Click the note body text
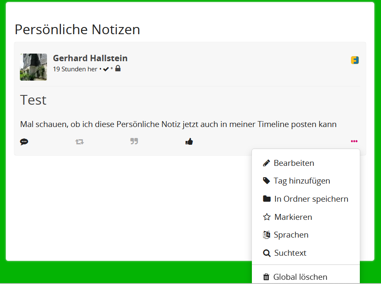This screenshot has width=381, height=284. tap(178, 124)
